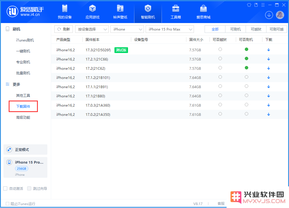289x208 pixels.
Task: Select 一键刷机 in sidebar
Action: 23,51
